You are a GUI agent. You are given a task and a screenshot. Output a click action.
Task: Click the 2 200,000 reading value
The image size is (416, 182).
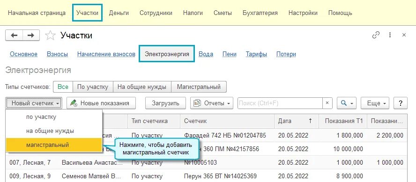(x=390, y=135)
